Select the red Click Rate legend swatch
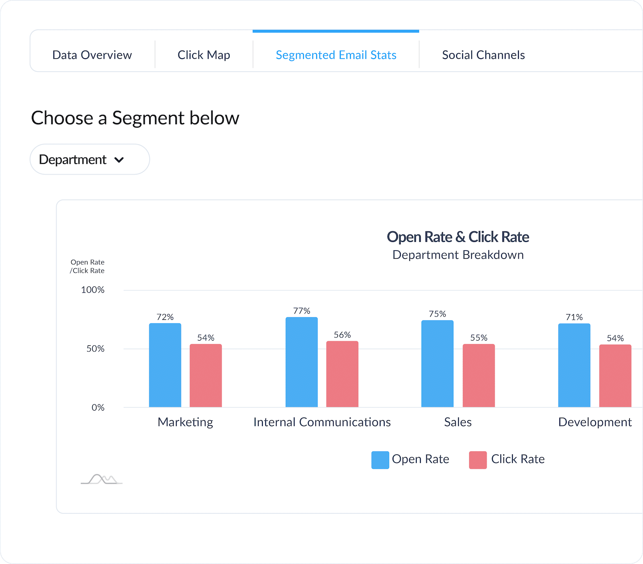This screenshot has width=643, height=564. click(477, 459)
